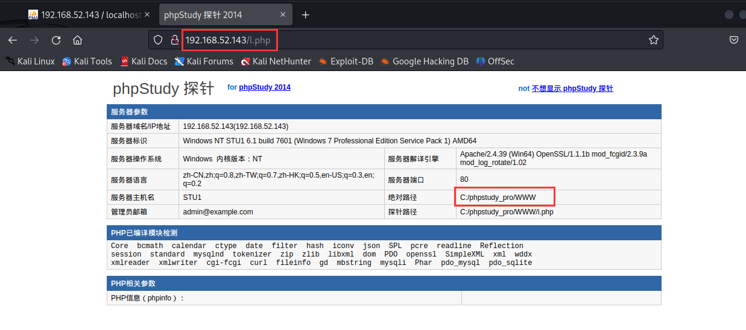Close the phpStudy 探针 2014 tab
746x330 pixels.
(x=282, y=14)
